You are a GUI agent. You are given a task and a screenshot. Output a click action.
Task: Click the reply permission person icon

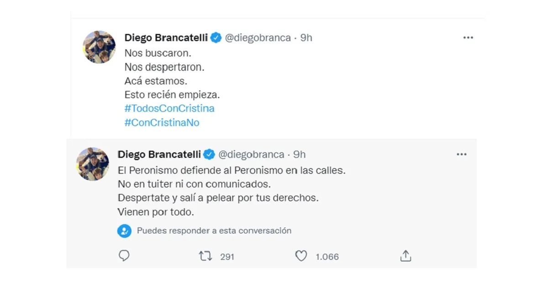tap(124, 231)
